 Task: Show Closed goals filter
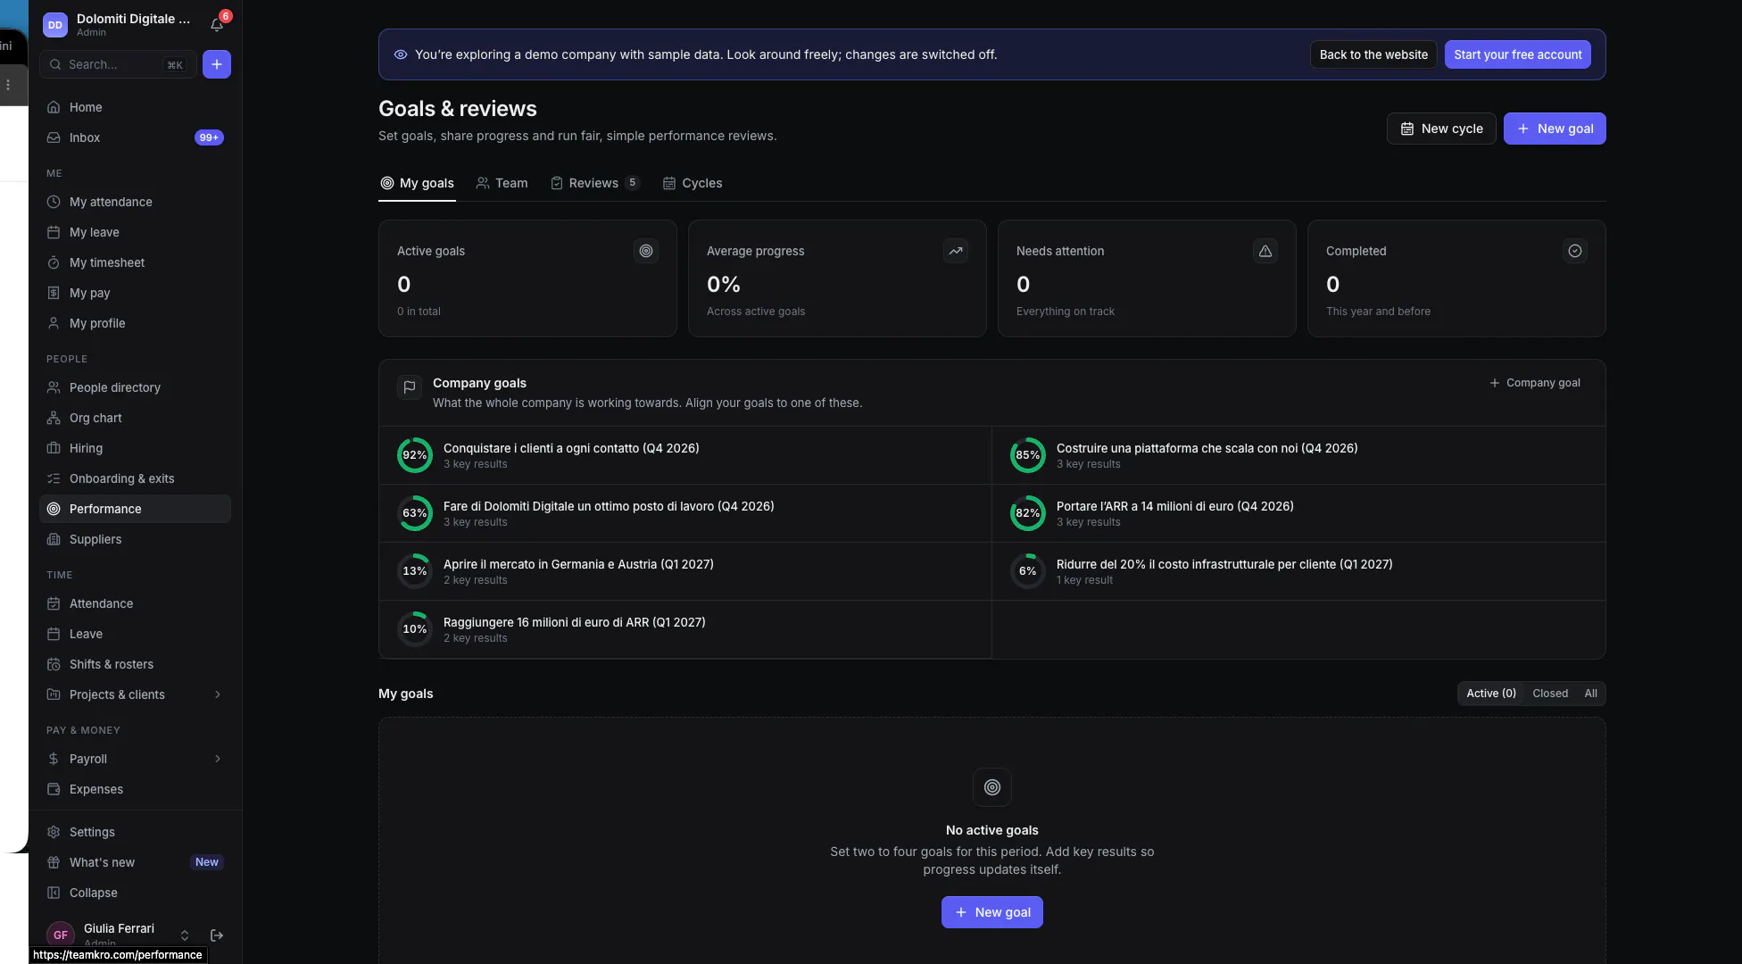[1550, 694]
